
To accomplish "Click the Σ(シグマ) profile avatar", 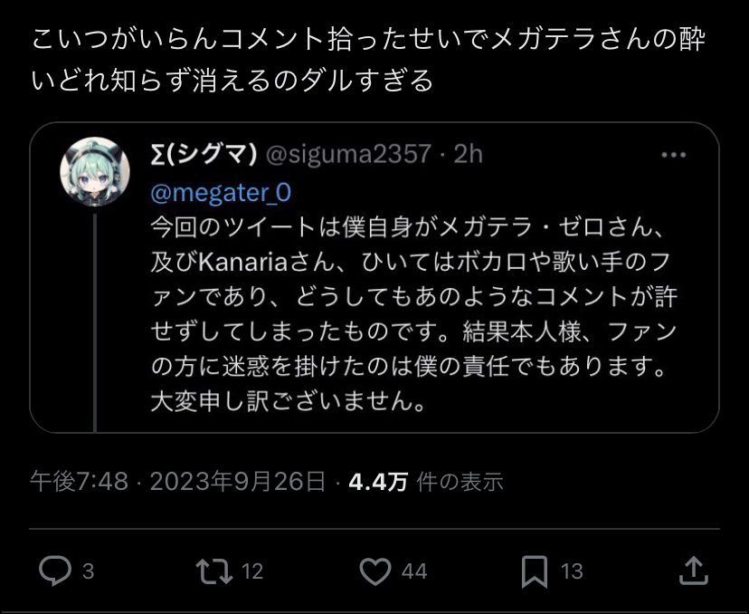I will click(x=92, y=169).
